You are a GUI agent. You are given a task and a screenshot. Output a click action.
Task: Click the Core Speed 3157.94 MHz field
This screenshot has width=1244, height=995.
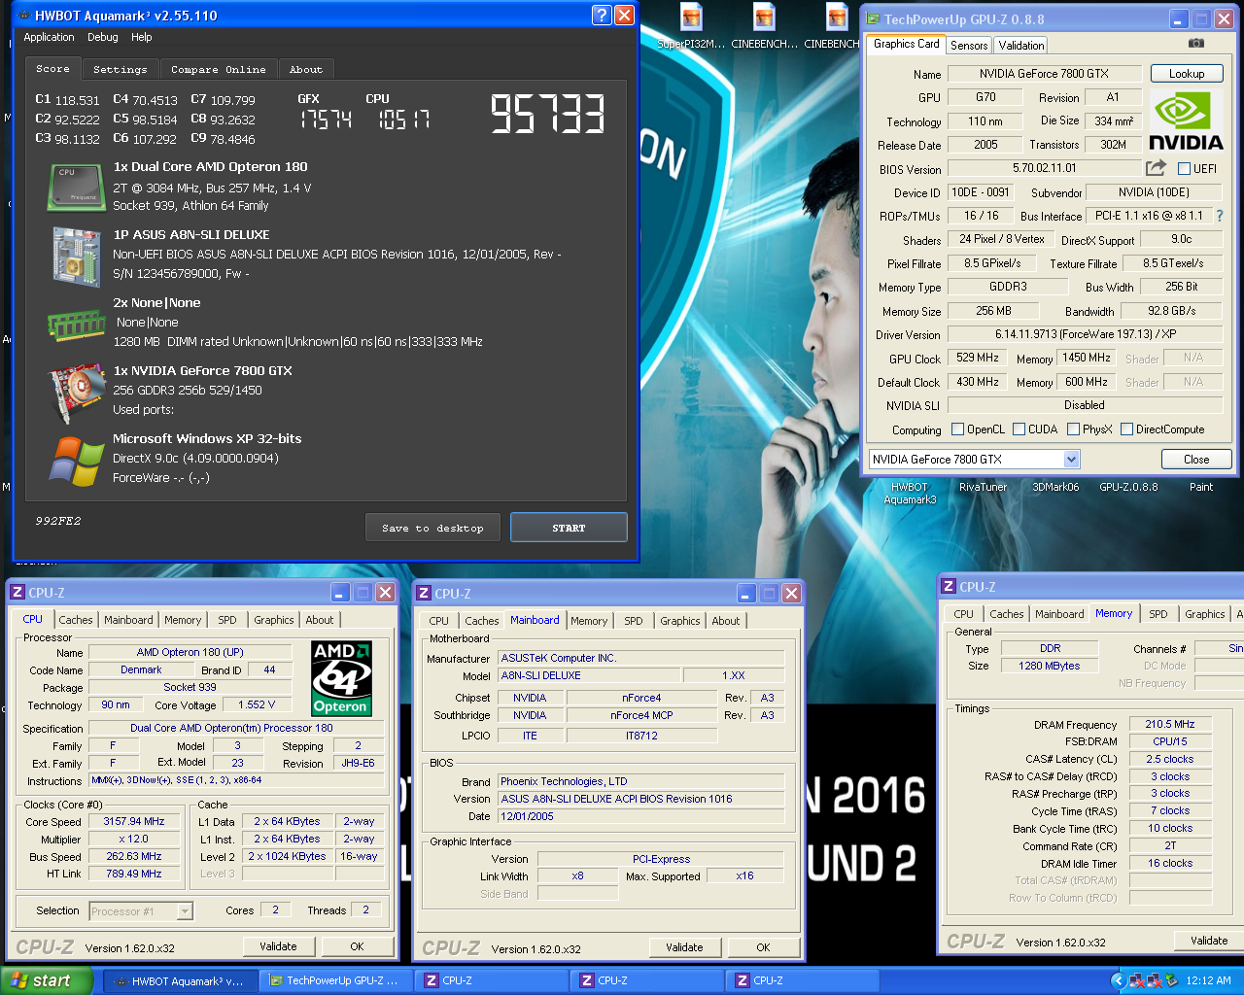[x=134, y=822]
